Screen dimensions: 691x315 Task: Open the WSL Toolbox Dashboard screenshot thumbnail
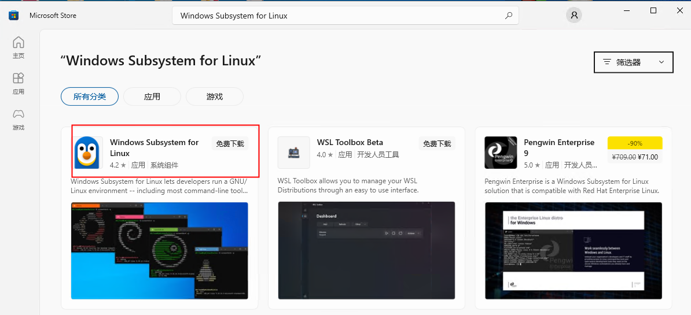point(366,250)
